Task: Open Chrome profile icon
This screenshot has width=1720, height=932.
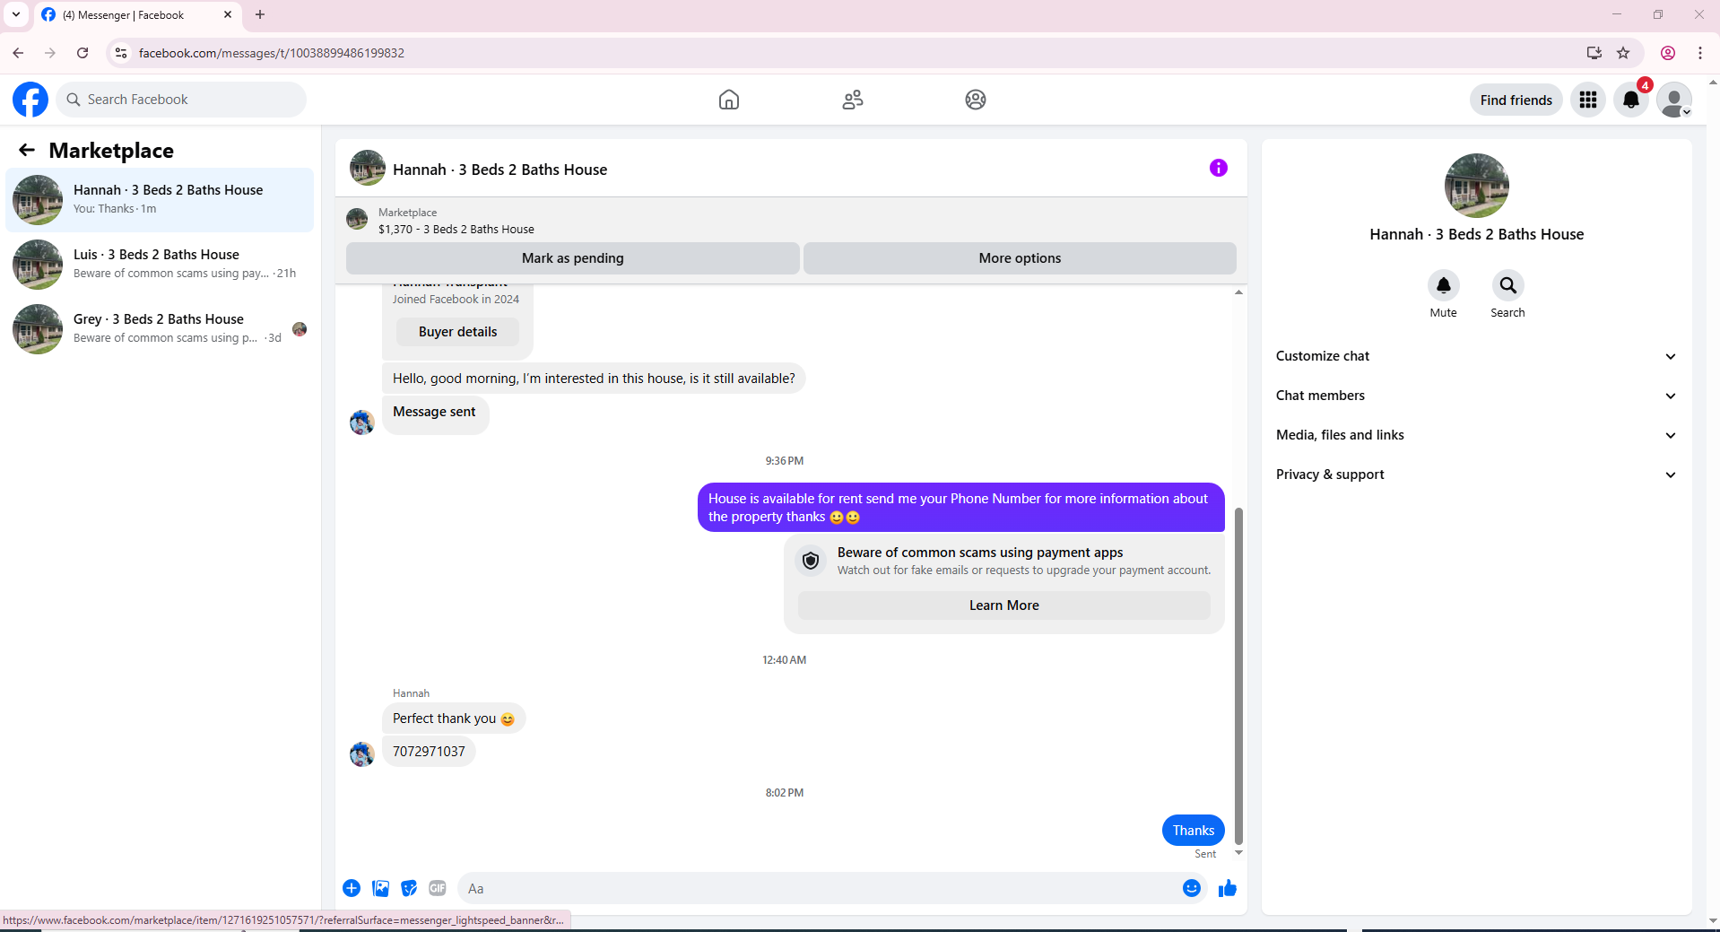Action: tap(1668, 53)
